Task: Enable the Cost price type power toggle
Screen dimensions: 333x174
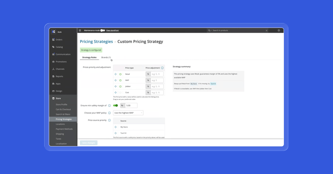Action: tap(120, 92)
